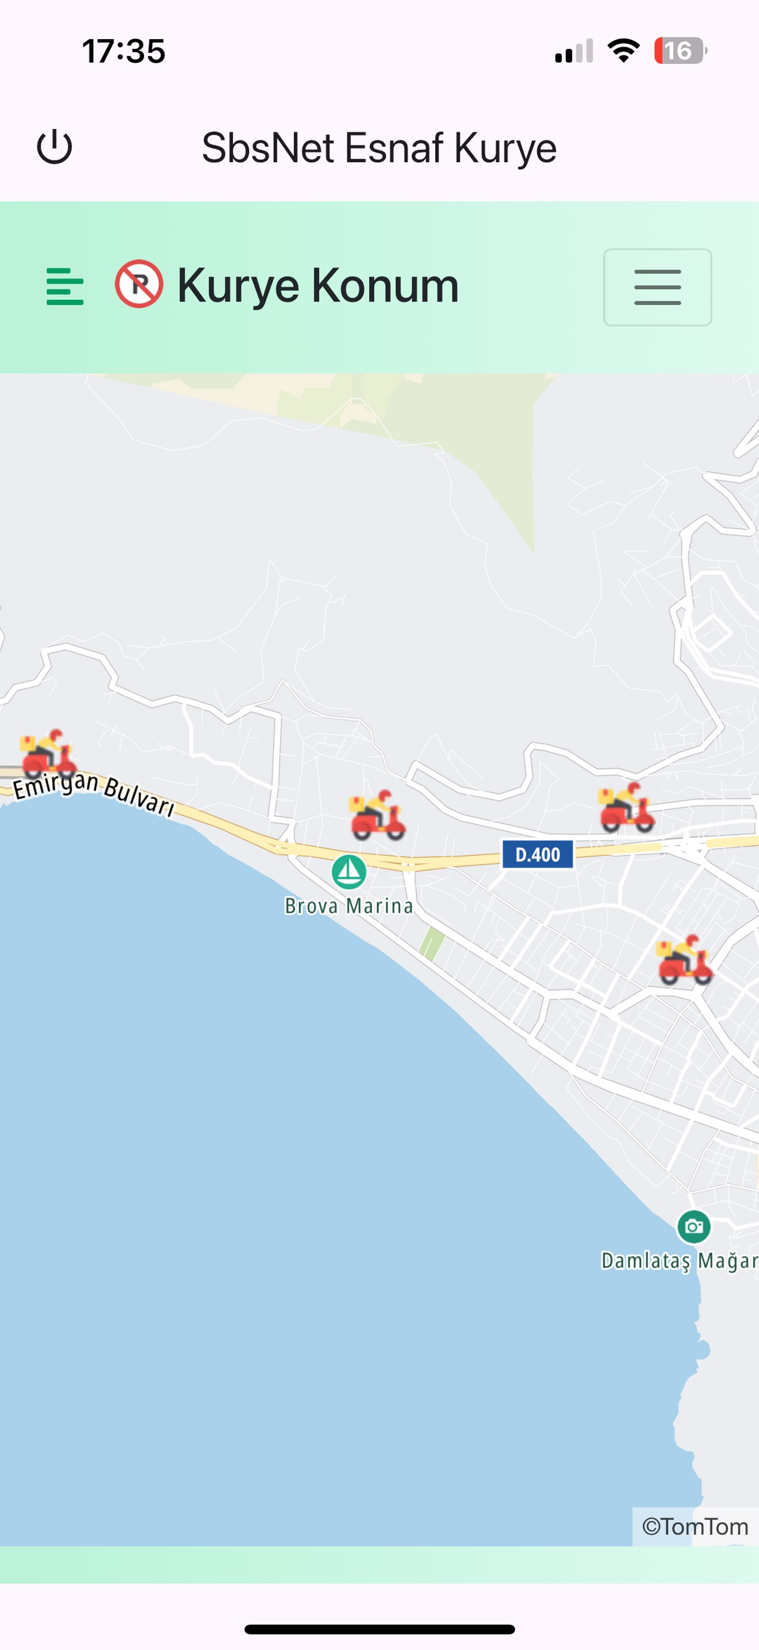759x1650 pixels.
Task: Tap the Wi-Fi status icon
Action: pos(623,50)
